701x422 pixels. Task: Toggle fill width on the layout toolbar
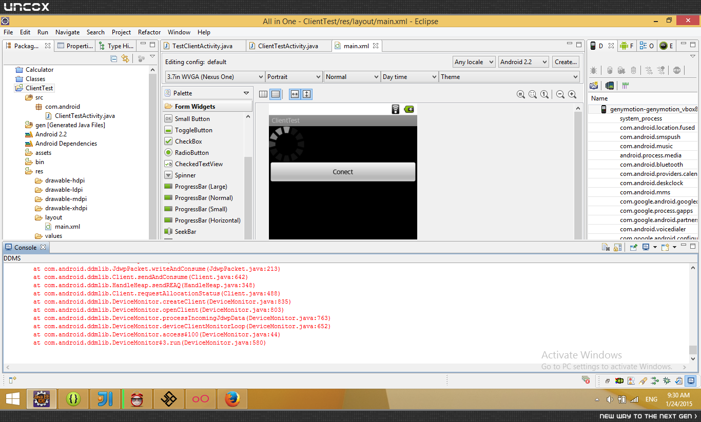[x=295, y=94]
